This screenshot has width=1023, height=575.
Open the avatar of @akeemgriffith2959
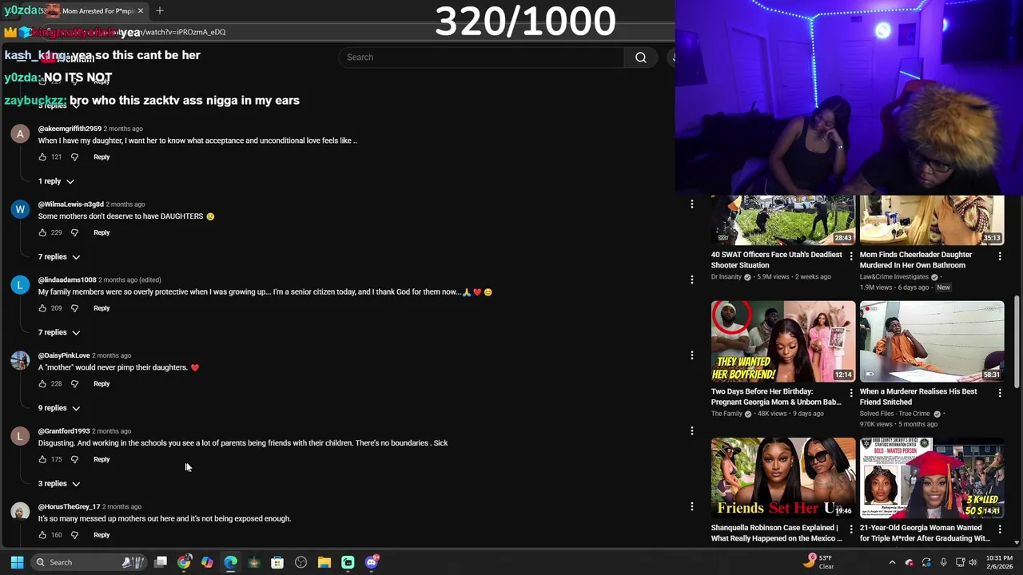(x=20, y=133)
